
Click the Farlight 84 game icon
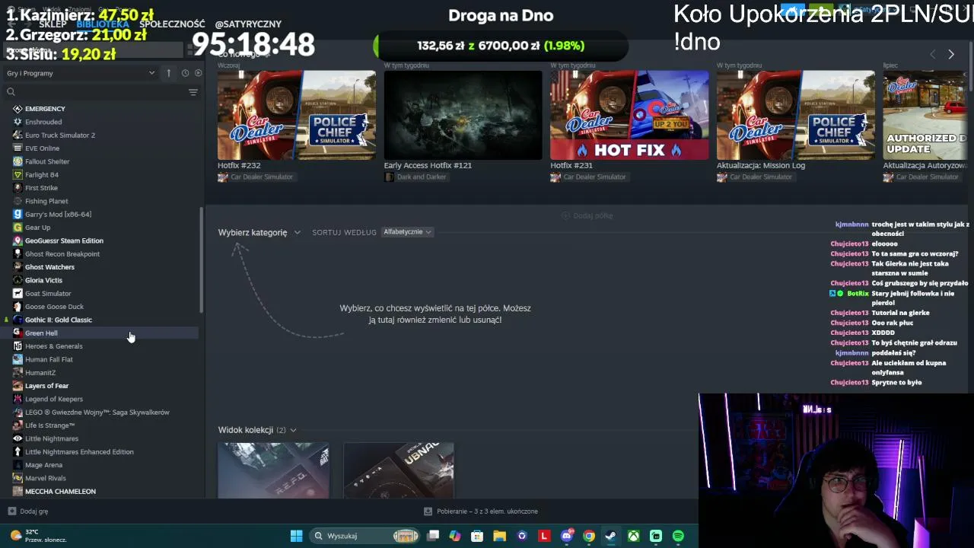pos(18,175)
